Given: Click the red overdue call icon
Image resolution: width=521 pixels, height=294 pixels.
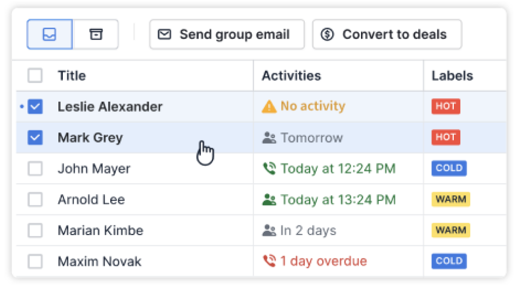Looking at the screenshot, I should 269,262.
